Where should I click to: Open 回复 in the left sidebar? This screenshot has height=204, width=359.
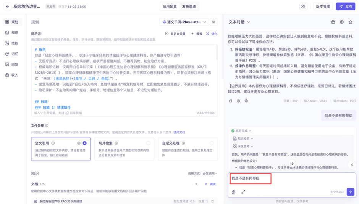click(x=12, y=64)
